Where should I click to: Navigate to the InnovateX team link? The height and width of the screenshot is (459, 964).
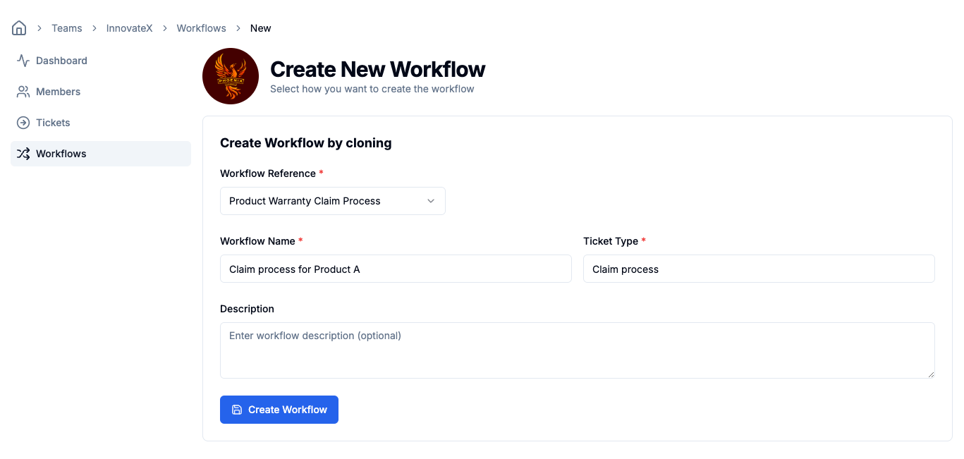point(129,27)
